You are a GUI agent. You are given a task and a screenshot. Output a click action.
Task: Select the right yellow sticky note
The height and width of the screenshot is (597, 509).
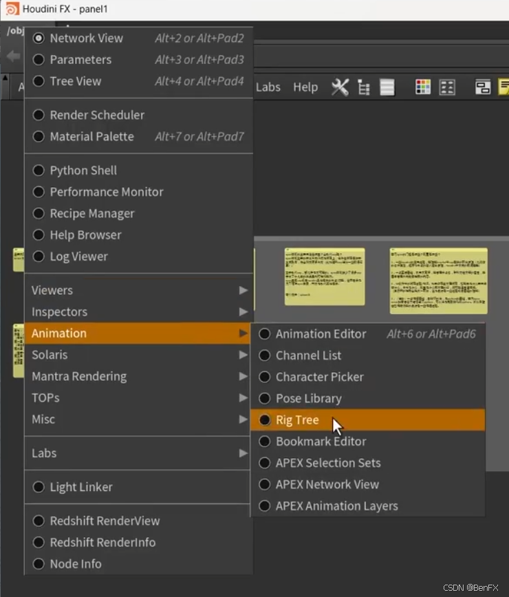click(438, 281)
